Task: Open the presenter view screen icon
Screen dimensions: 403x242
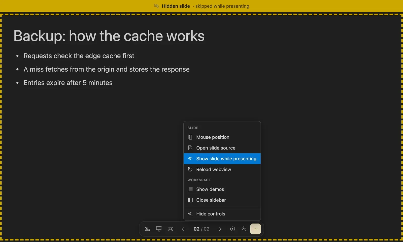Action: coord(159,229)
